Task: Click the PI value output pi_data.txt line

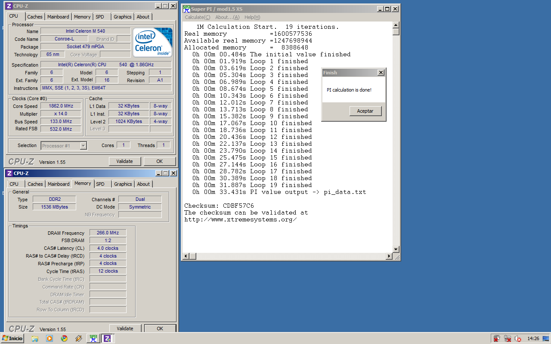Action: 279,192
